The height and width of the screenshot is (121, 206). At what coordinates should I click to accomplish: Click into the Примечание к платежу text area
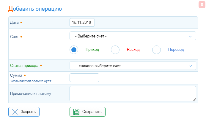pos(133,94)
